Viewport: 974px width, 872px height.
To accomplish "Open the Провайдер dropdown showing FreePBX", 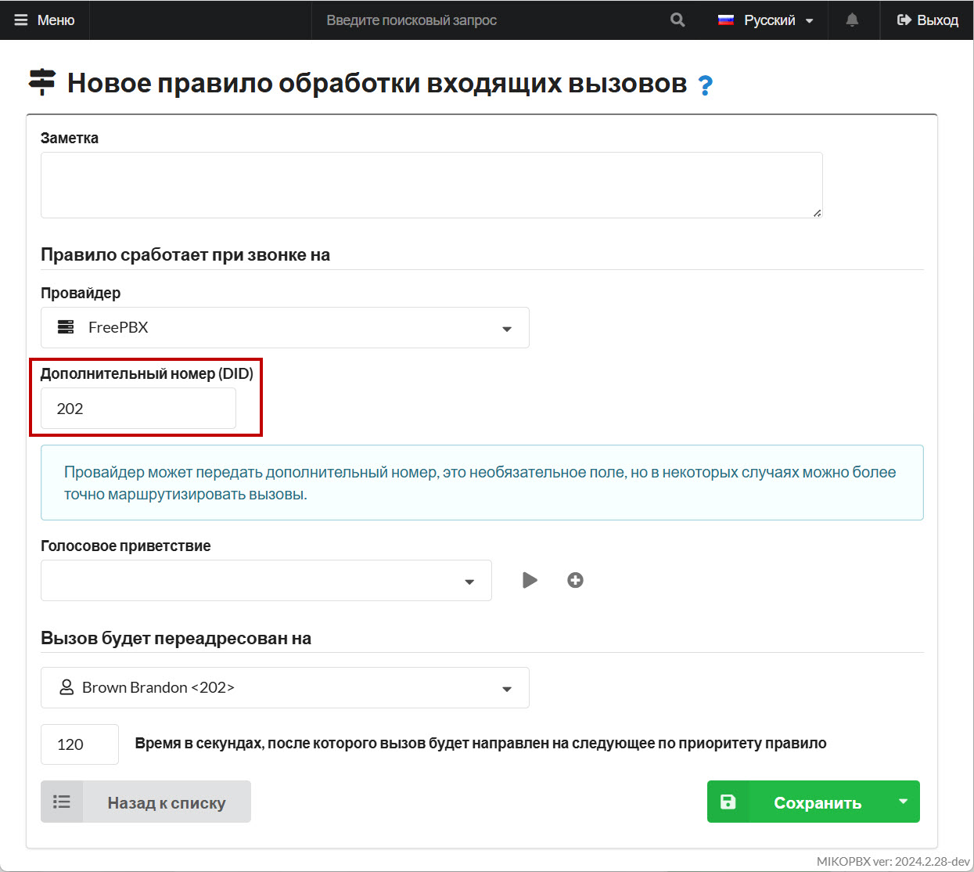I will (x=285, y=327).
